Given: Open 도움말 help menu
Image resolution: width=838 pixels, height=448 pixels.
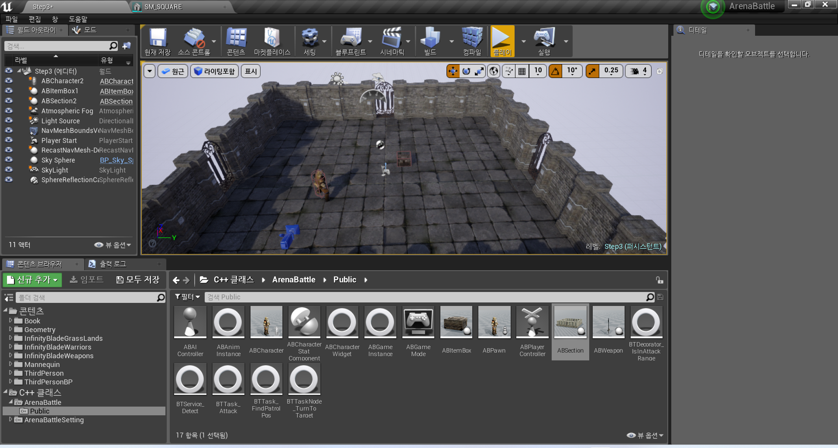Looking at the screenshot, I should click(78, 19).
